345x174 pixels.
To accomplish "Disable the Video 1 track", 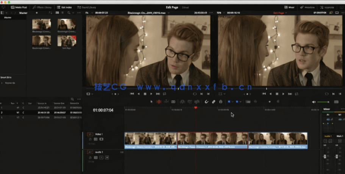I will (101, 139).
